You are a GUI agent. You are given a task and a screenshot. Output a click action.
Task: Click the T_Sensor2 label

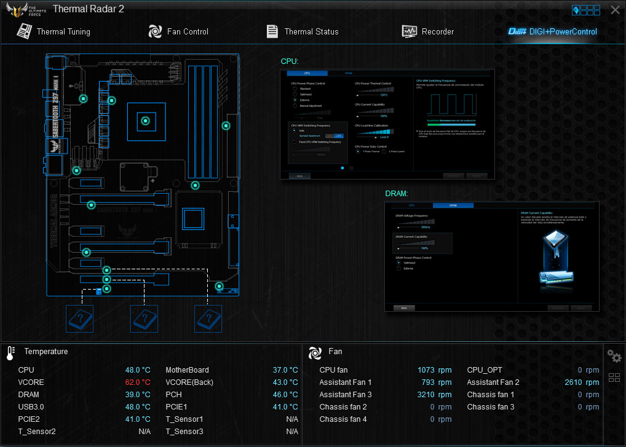(x=37, y=432)
